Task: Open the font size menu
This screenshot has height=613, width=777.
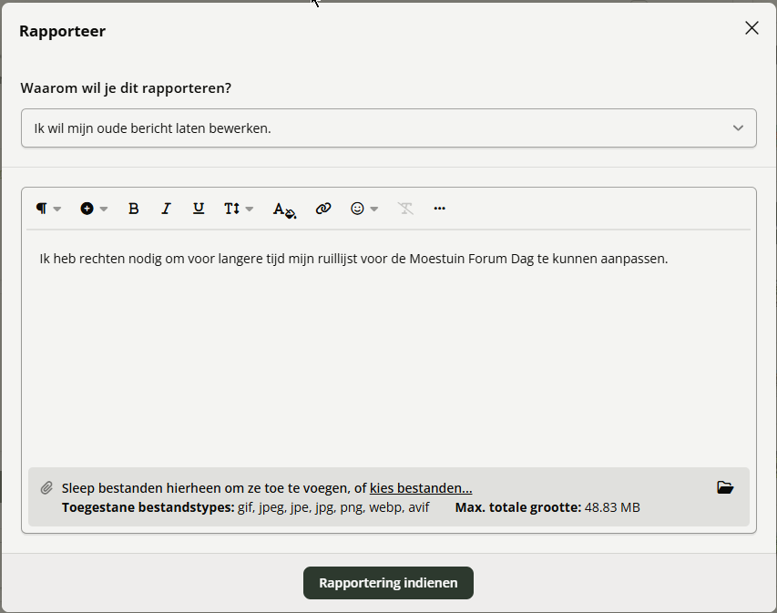Action: (x=239, y=209)
